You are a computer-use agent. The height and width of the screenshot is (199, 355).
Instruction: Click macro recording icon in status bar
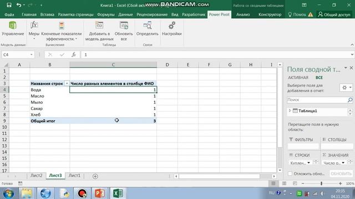20,184
